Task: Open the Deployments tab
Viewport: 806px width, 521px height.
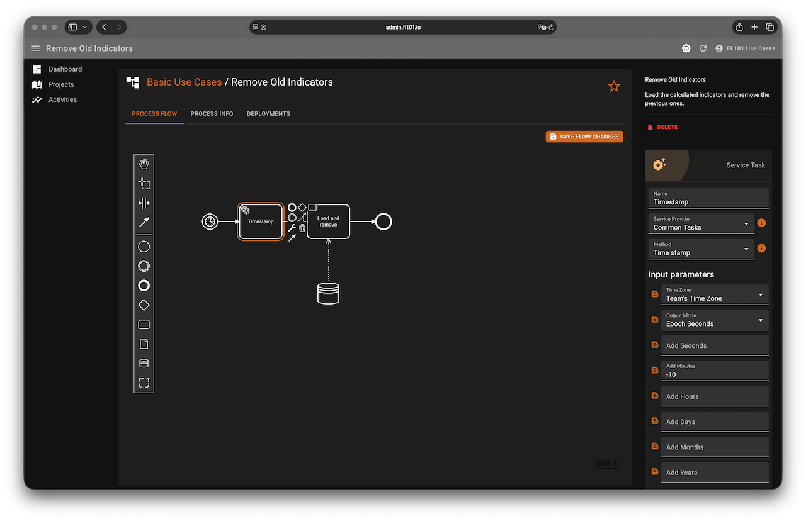Action: coord(268,114)
